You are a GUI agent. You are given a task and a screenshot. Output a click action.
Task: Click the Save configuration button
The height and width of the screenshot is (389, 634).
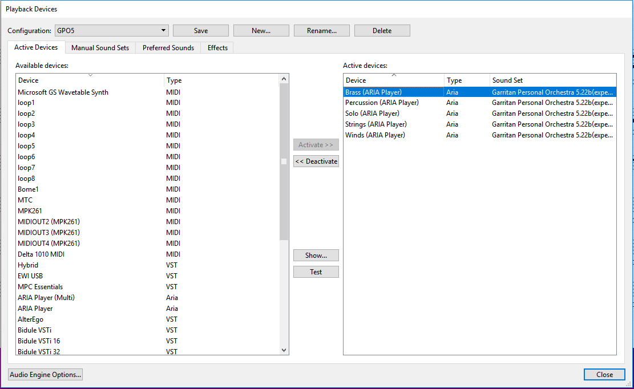200,31
